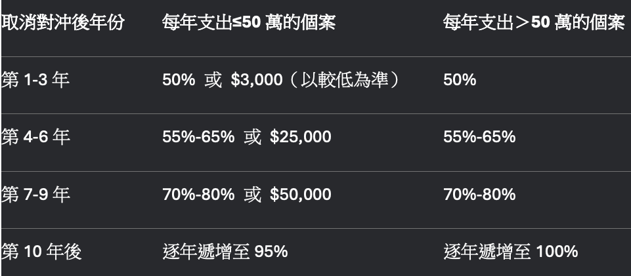Click the 每年支出≤50 萬的個案 header
Screen dimensions: 631x276
pos(249,24)
